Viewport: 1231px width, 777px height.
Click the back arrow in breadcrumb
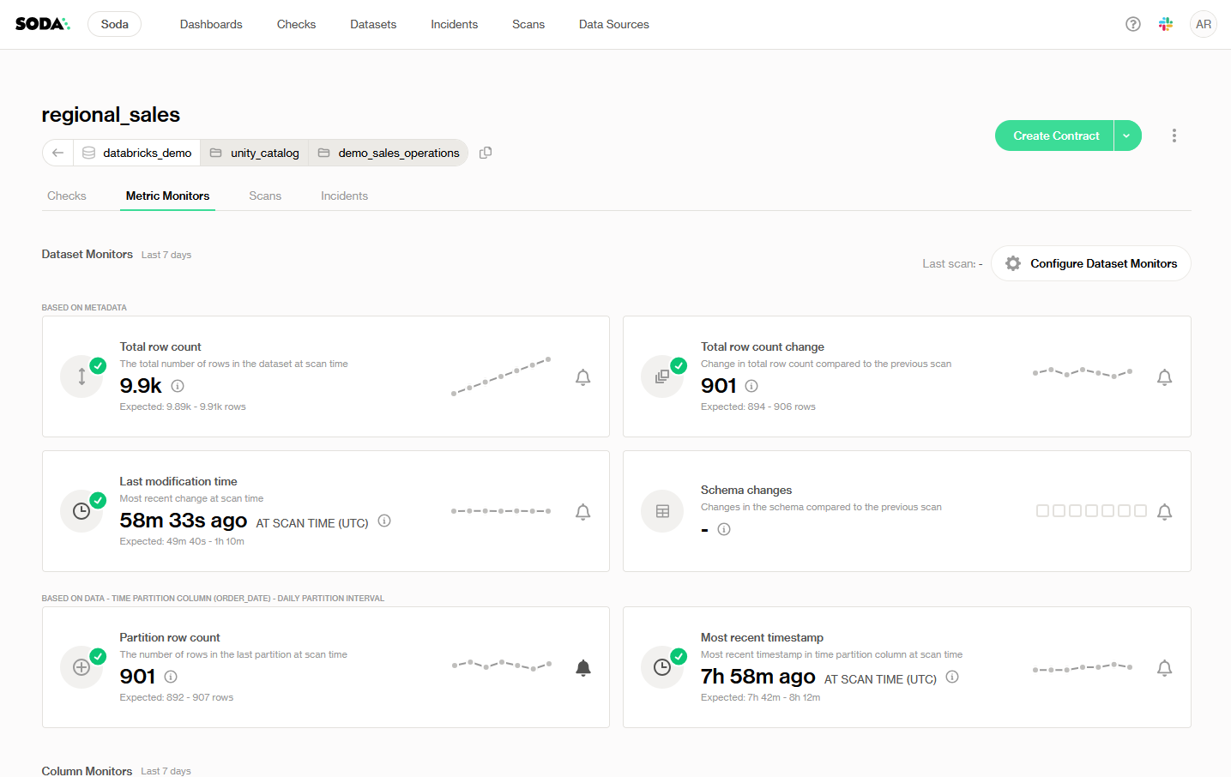pyautogui.click(x=57, y=153)
